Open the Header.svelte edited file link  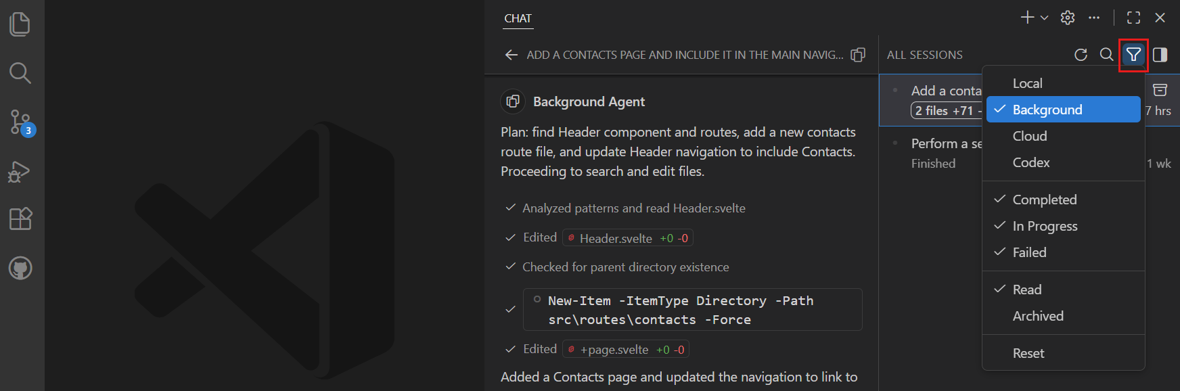627,238
